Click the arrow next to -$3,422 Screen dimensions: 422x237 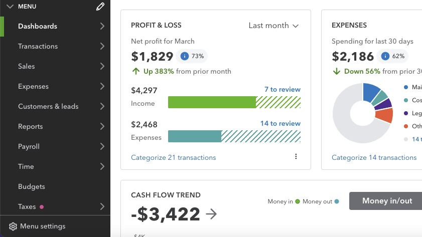211,214
